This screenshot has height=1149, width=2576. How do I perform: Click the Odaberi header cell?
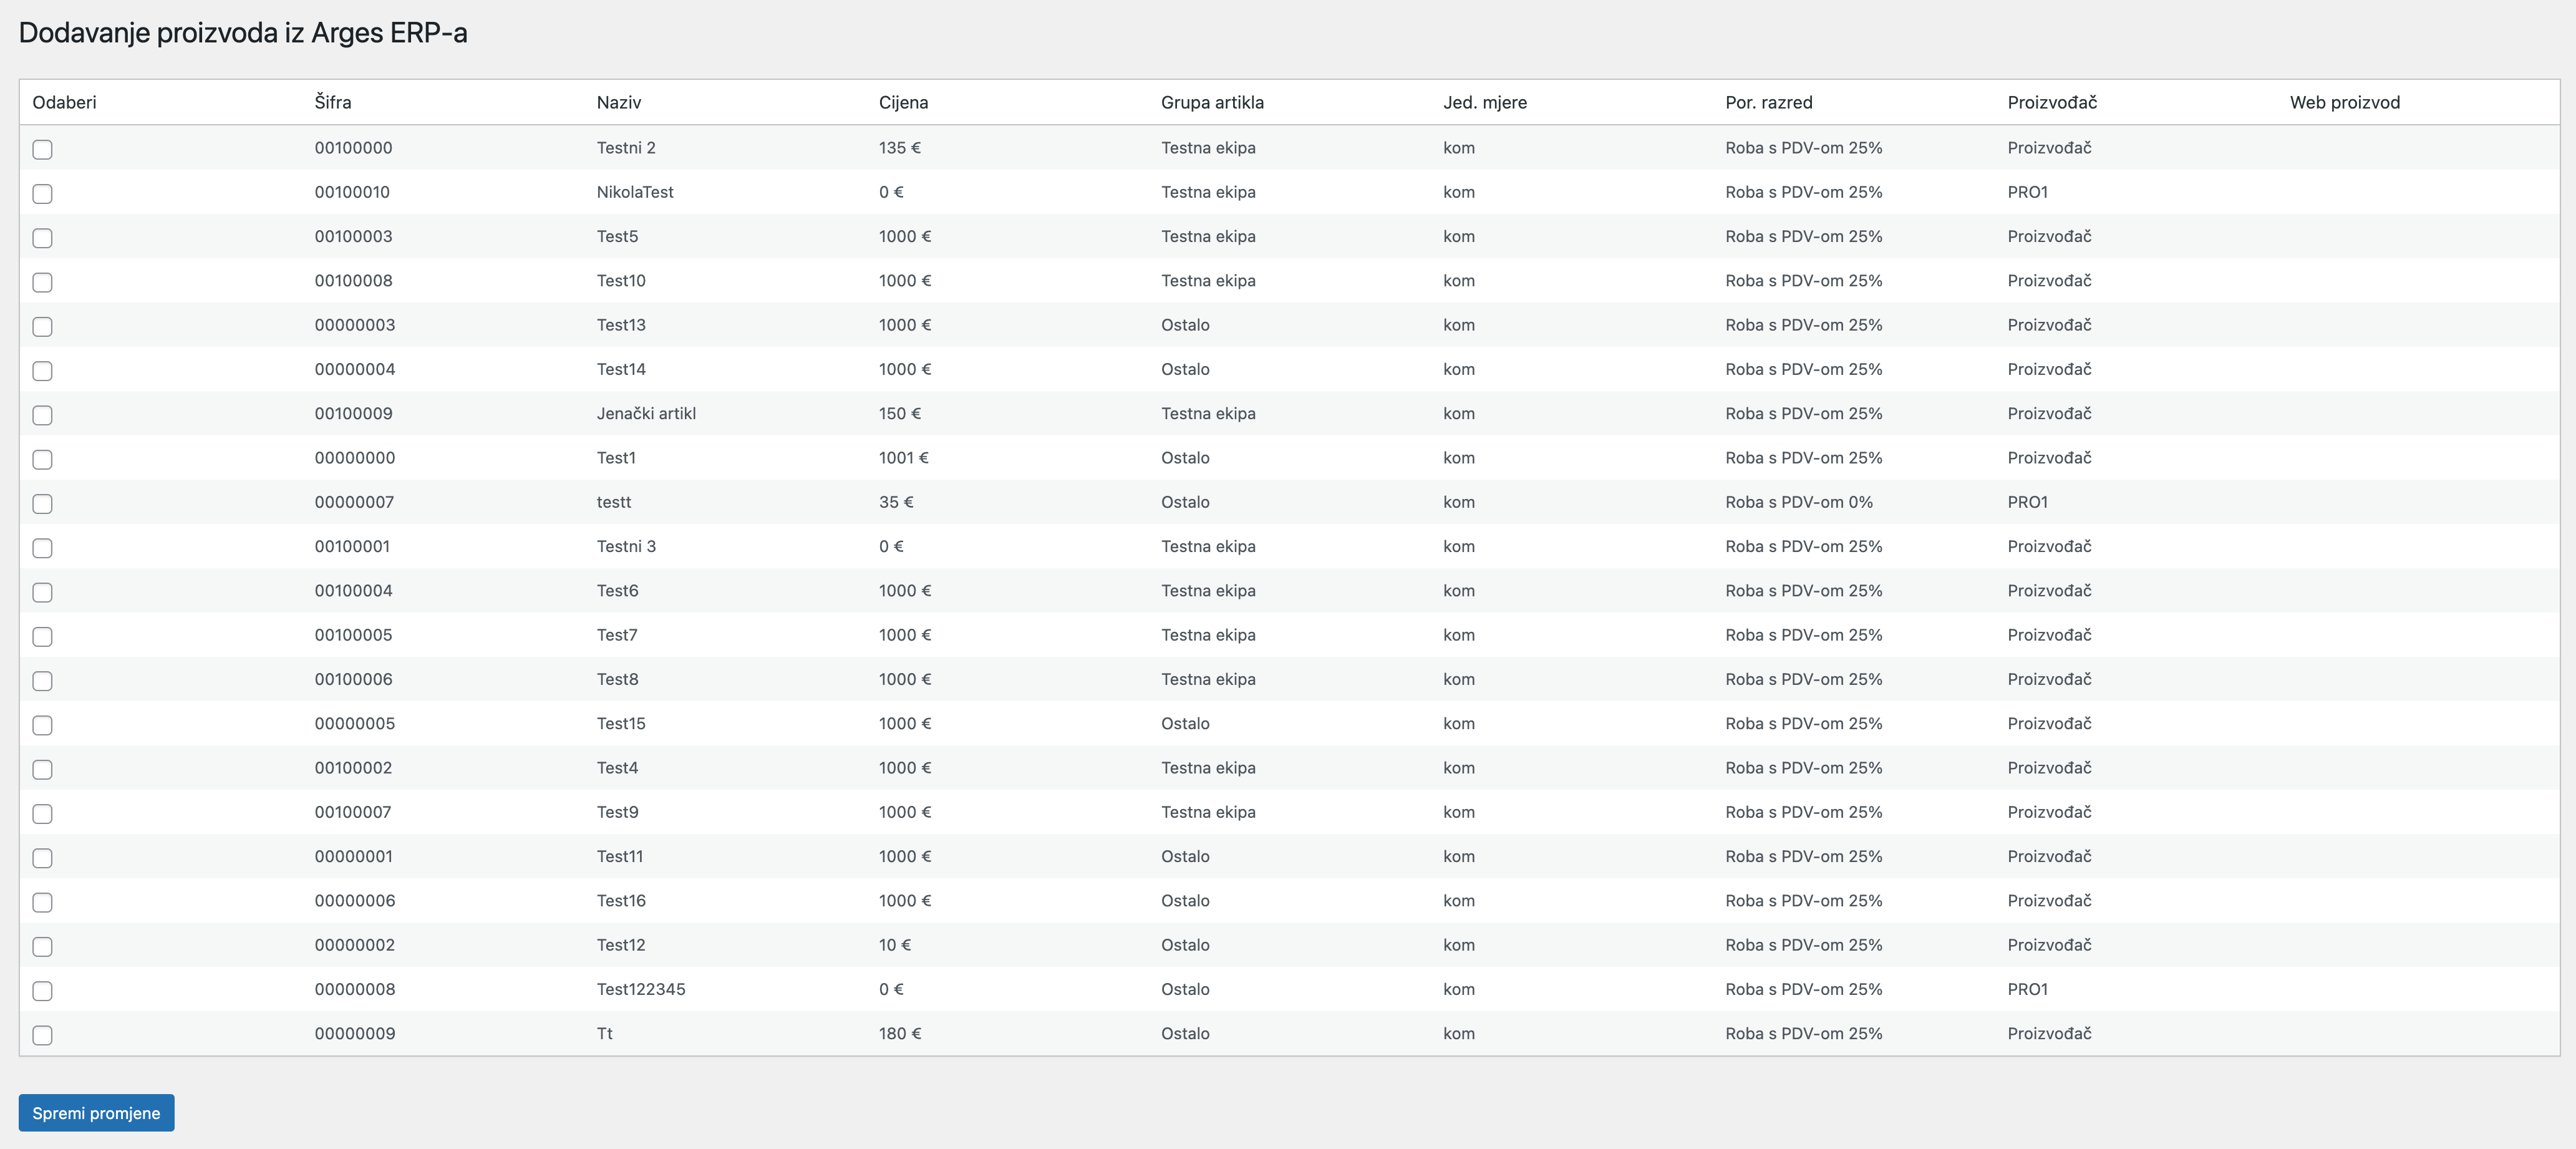(x=65, y=102)
